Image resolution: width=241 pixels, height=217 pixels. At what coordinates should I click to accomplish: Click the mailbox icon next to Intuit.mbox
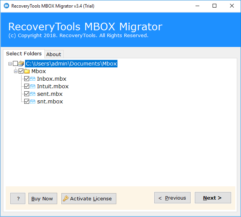(33, 86)
